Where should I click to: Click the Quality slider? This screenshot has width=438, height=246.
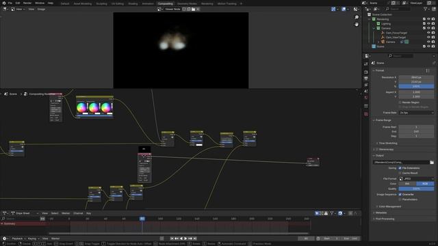click(416, 189)
